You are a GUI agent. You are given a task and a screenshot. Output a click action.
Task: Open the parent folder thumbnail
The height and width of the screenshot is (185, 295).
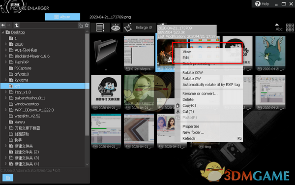coord(106,54)
